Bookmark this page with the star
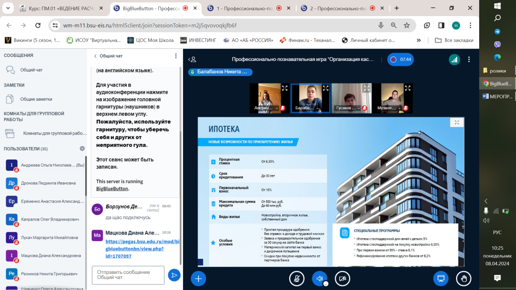 click(407, 25)
